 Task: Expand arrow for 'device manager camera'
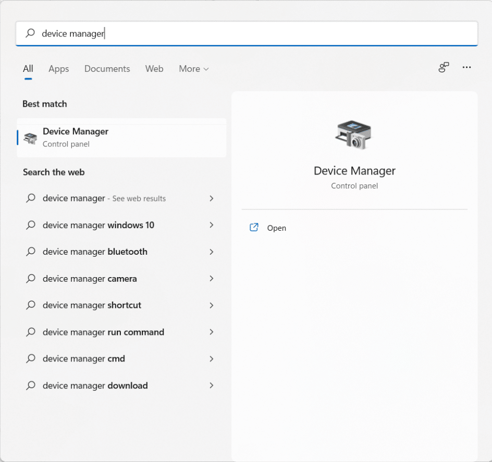tap(211, 279)
